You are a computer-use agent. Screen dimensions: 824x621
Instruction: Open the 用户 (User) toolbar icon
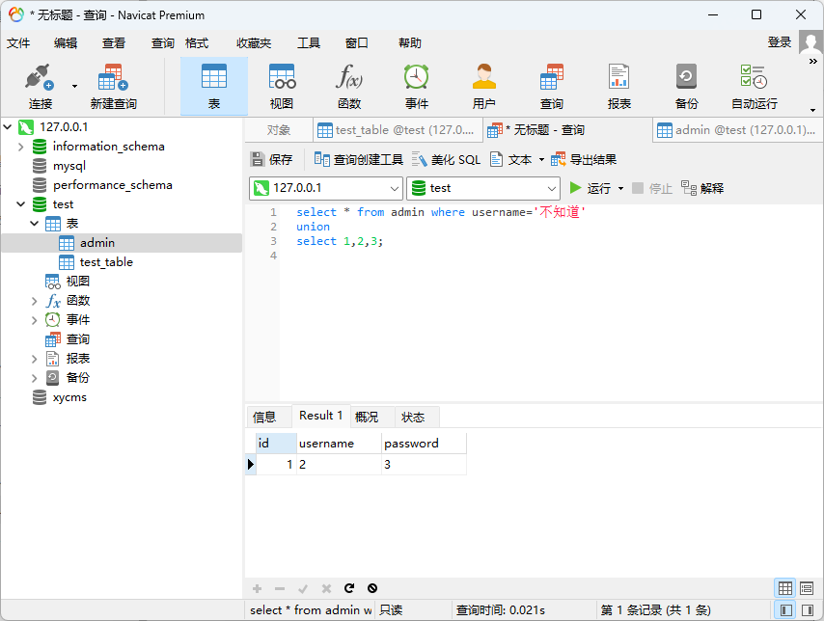click(x=483, y=86)
